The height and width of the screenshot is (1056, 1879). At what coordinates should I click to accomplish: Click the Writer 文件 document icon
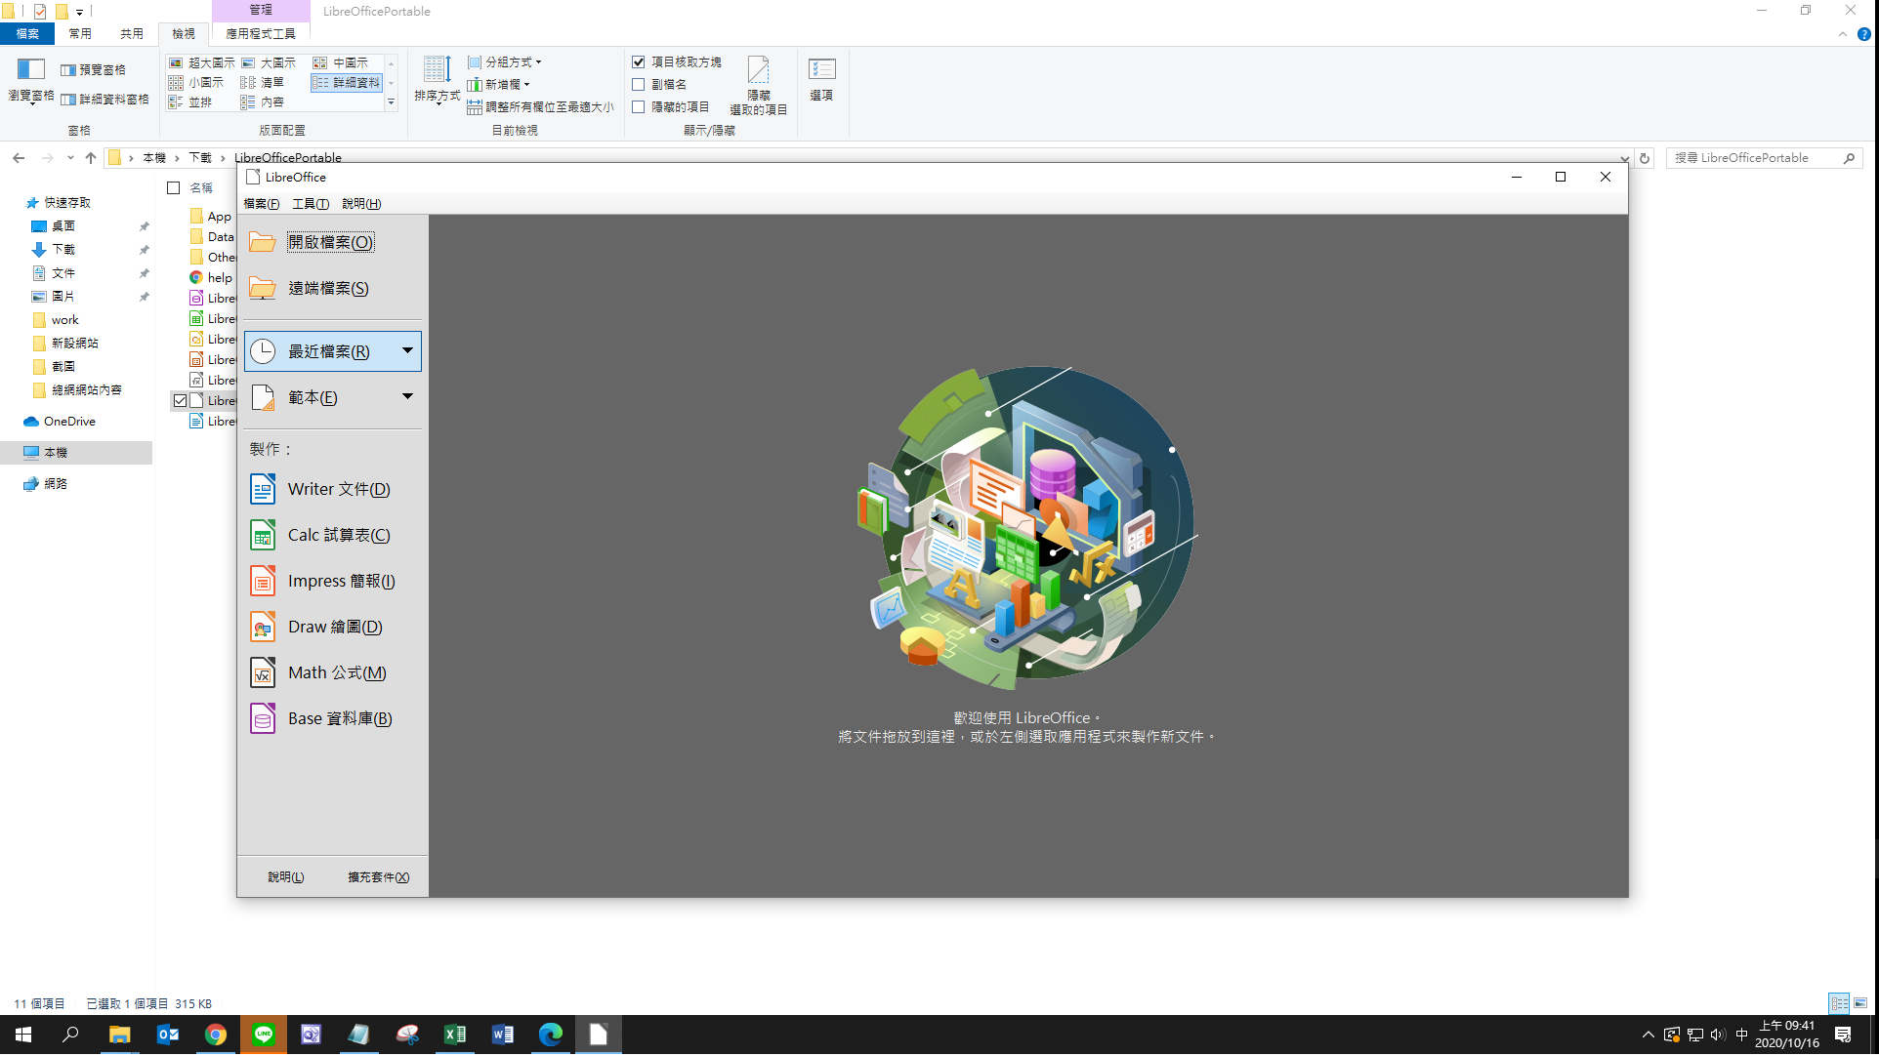[x=263, y=489]
